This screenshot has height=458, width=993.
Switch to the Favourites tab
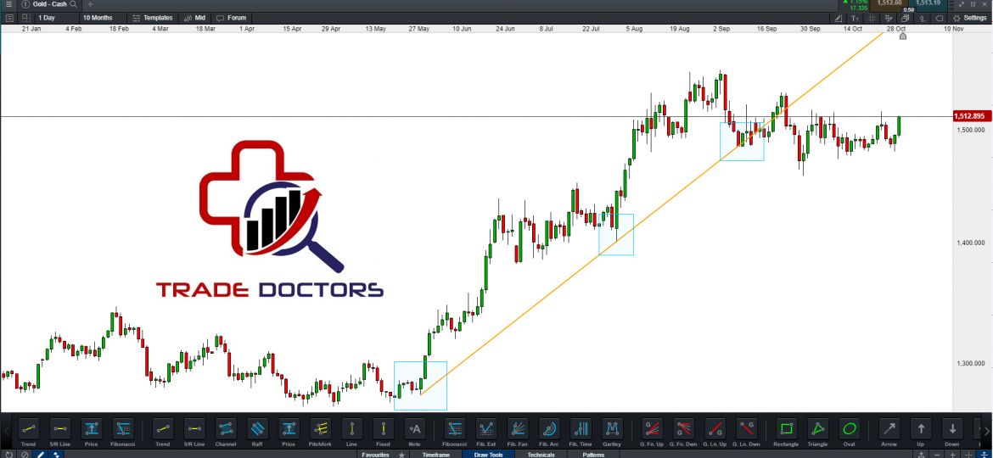coord(376,455)
